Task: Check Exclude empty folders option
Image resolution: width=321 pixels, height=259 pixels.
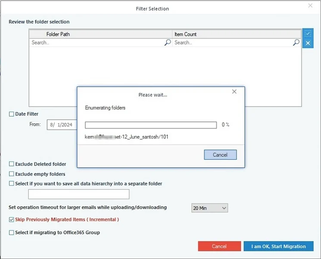Action: [12, 174]
